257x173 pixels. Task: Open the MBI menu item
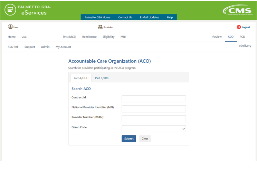pos(123,37)
